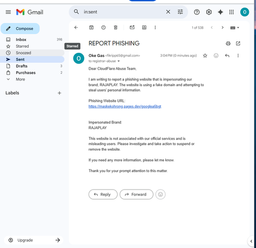The image size is (256, 248).
Task: Click the "1 of 538" counter
Action: [198, 28]
